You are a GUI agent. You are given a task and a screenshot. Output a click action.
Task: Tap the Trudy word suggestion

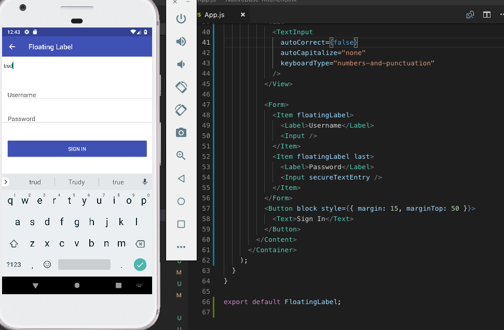[x=76, y=182]
